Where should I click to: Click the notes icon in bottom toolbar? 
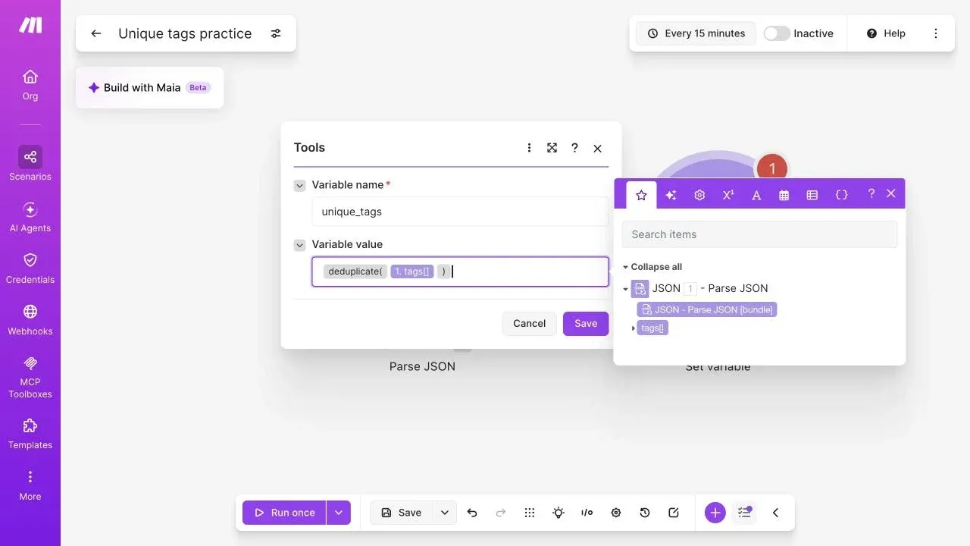click(x=674, y=513)
